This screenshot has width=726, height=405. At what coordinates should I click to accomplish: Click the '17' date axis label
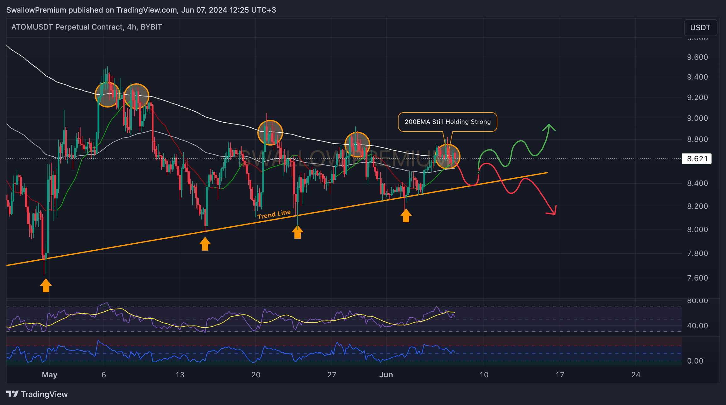(560, 375)
